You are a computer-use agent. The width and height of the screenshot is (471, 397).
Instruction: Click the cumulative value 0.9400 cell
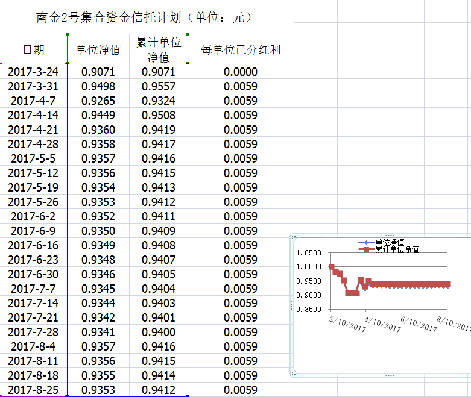click(159, 332)
